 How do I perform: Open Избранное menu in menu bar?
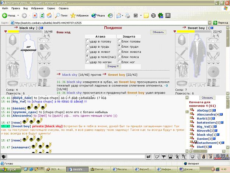click(37, 9)
